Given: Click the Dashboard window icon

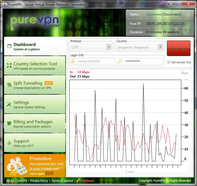Looking at the screenshot, I should tap(9, 46).
